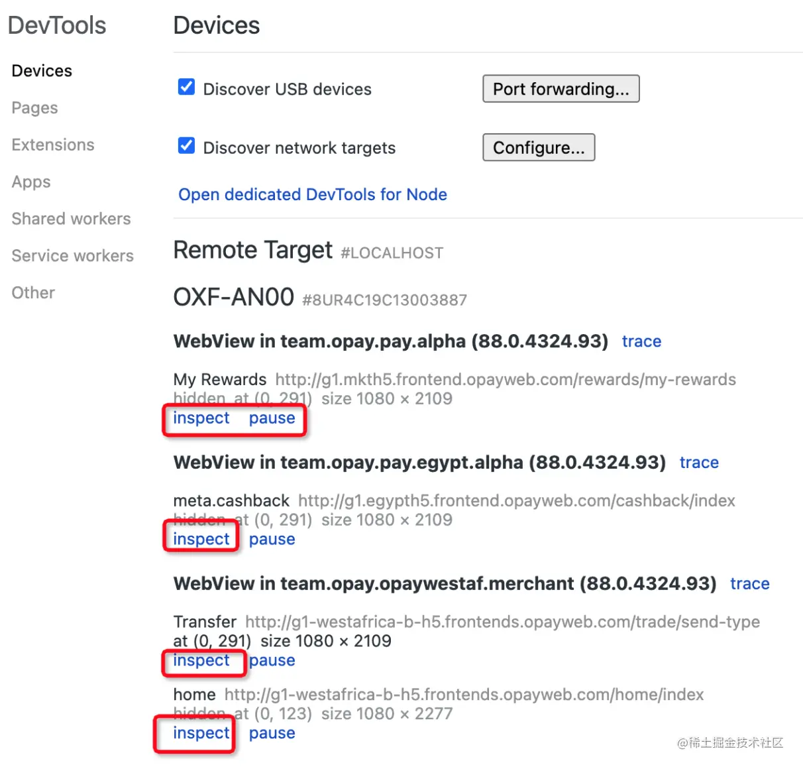Inspect the home page target
This screenshot has height=769, width=803.
pos(201,733)
